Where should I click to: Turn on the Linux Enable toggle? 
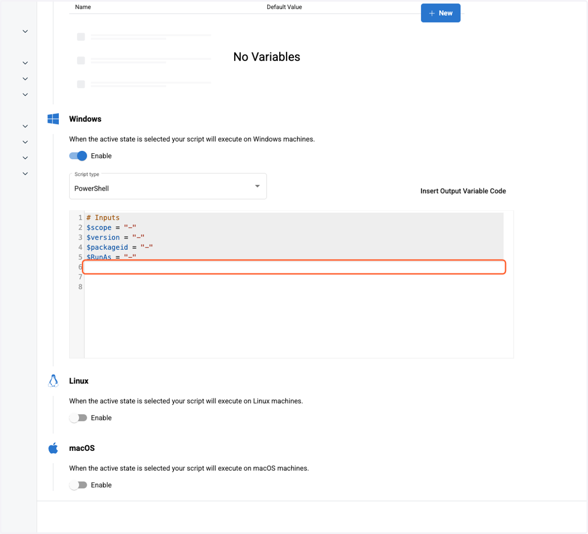point(78,418)
